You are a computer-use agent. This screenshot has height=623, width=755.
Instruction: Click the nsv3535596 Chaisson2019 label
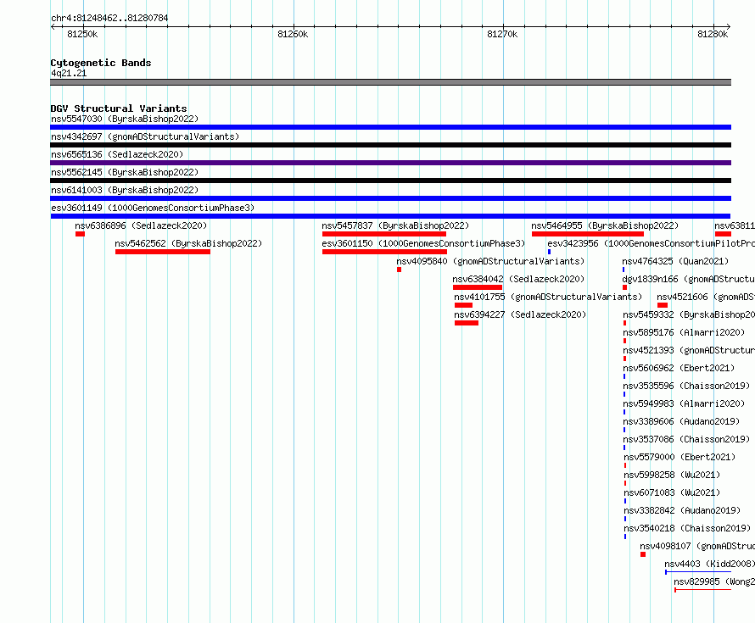click(686, 386)
